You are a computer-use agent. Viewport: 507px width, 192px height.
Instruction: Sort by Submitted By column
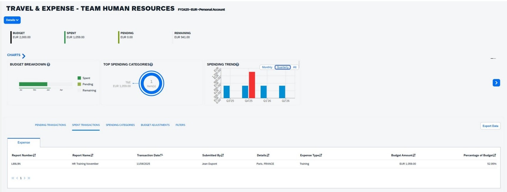point(213,155)
